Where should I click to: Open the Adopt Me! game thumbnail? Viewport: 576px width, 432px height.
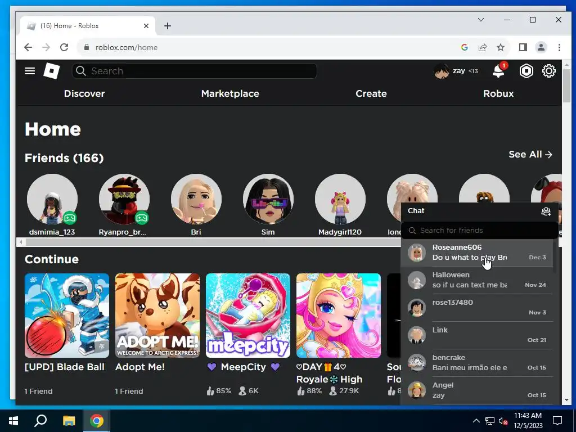(x=157, y=316)
